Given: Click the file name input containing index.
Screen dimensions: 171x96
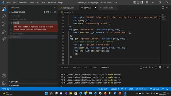Looking at the screenshot, I should click(35, 23).
